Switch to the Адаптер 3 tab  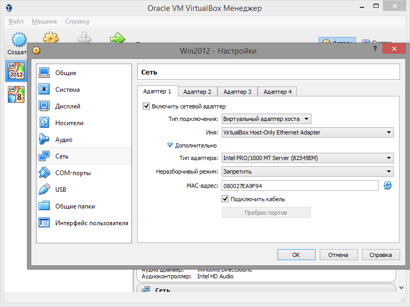[x=237, y=92]
